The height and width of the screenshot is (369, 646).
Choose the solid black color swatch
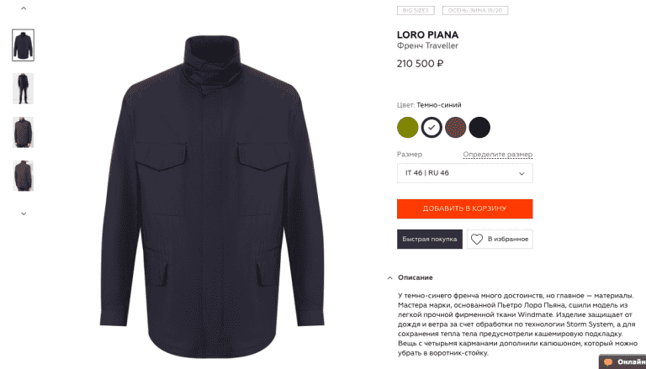click(x=479, y=127)
